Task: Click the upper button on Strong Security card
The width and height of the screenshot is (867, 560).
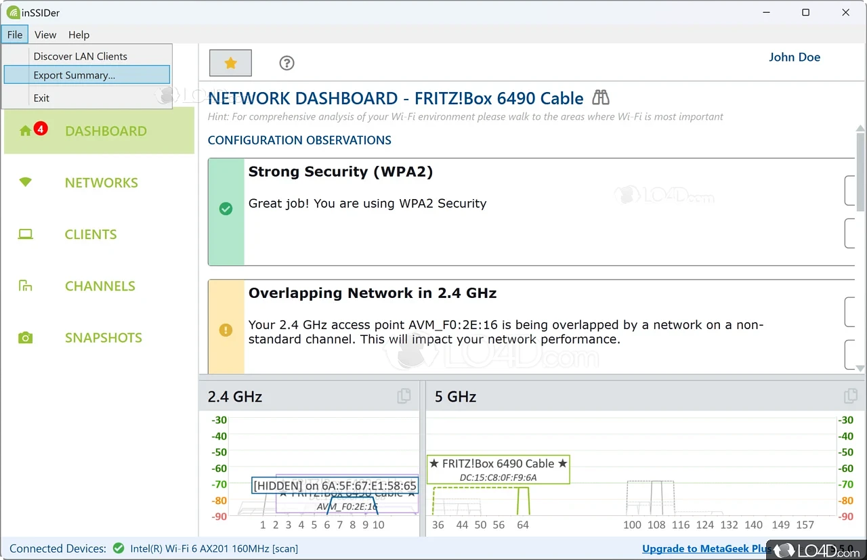Action: [850, 190]
